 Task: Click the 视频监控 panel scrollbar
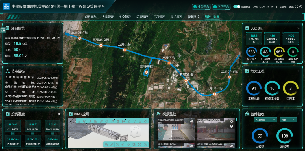(237, 119)
